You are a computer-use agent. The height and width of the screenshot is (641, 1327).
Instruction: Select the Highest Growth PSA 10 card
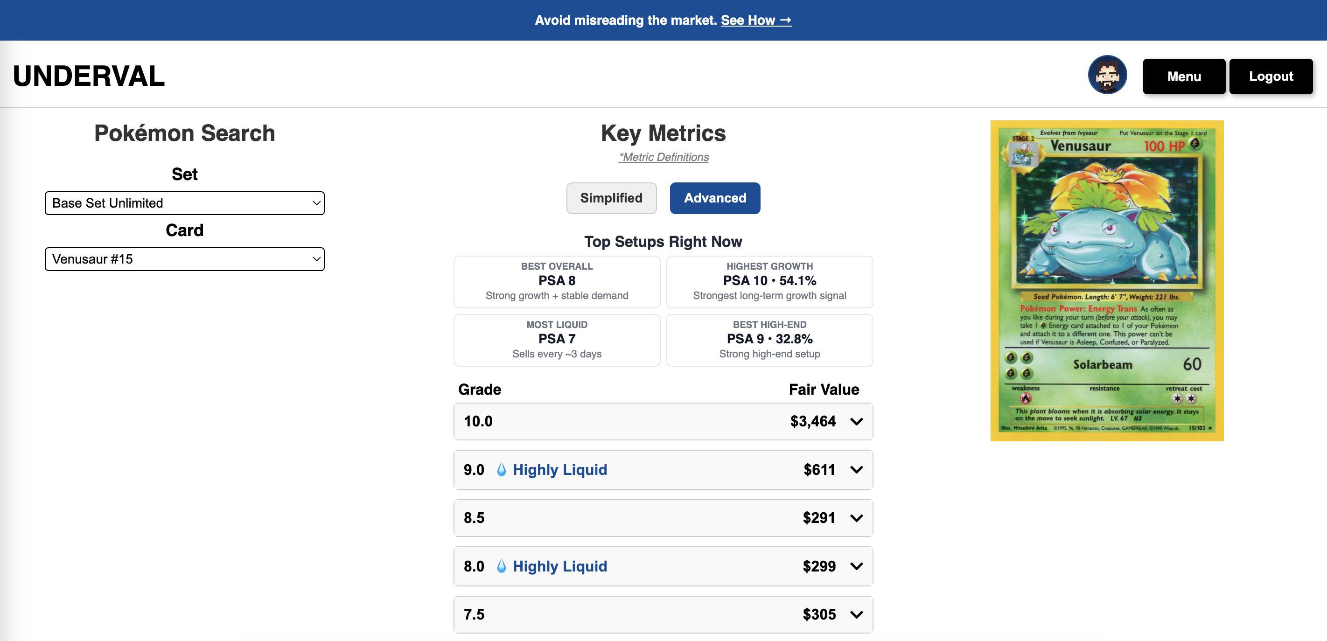pos(769,282)
